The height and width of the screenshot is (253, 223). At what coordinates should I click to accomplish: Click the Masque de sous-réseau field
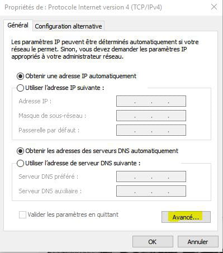tap(151, 116)
